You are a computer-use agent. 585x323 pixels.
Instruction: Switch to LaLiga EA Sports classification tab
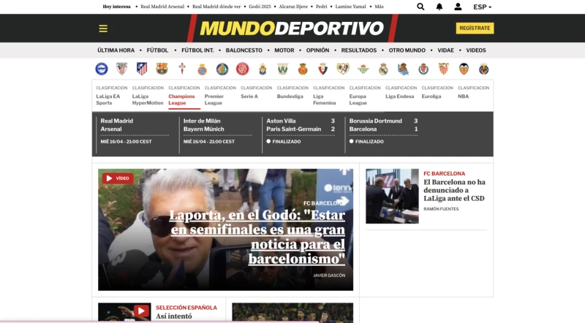[x=111, y=96]
